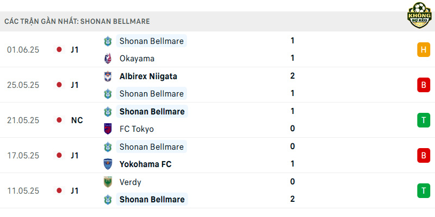435x217 pixels.
Task: Click the Okayama team crest icon
Action: tap(108, 59)
